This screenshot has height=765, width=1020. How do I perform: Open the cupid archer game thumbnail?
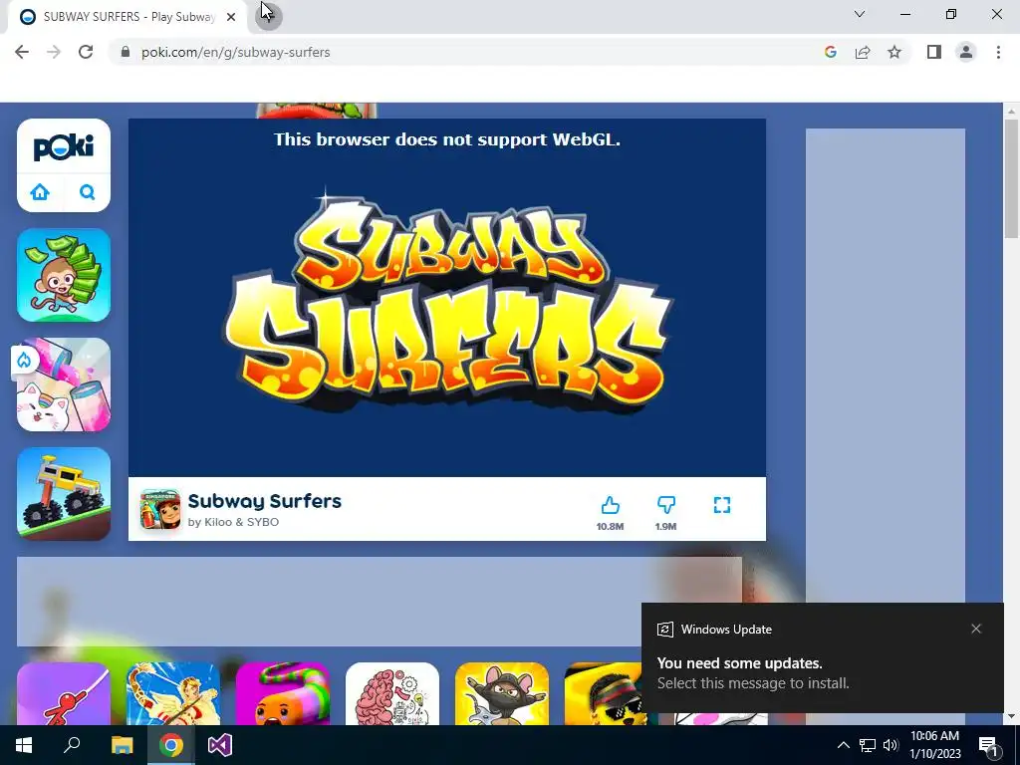coord(173,693)
